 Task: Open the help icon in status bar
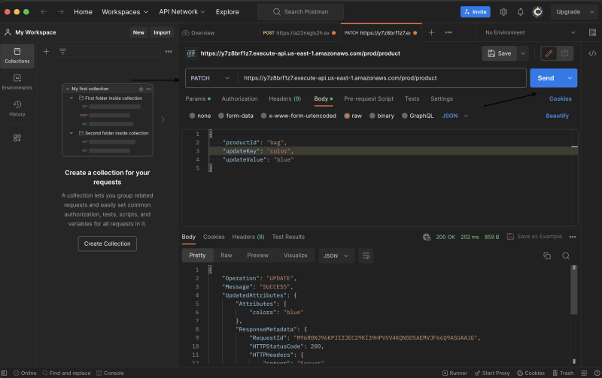(597, 373)
